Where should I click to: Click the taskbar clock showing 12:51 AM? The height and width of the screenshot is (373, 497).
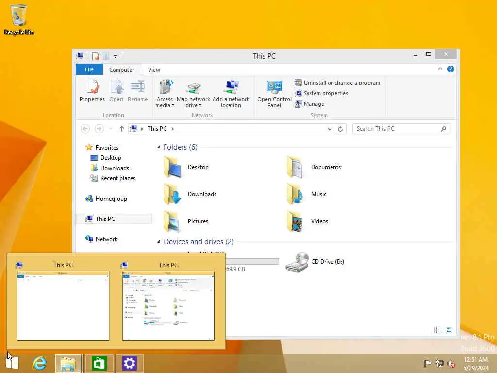[476, 364]
